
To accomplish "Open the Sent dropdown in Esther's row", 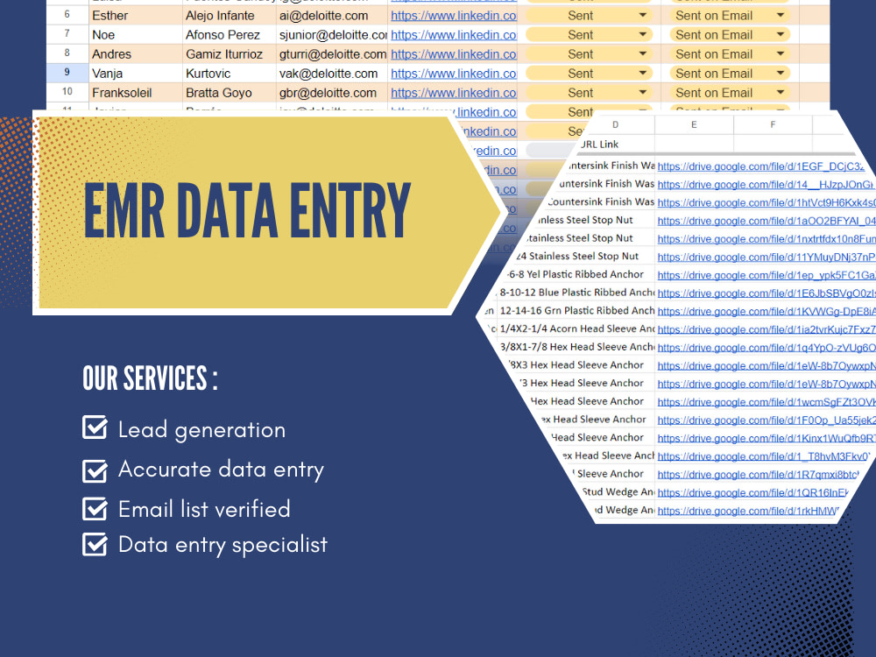I will tap(644, 15).
